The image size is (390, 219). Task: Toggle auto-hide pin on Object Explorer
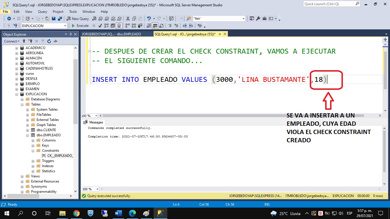[x=71, y=34]
